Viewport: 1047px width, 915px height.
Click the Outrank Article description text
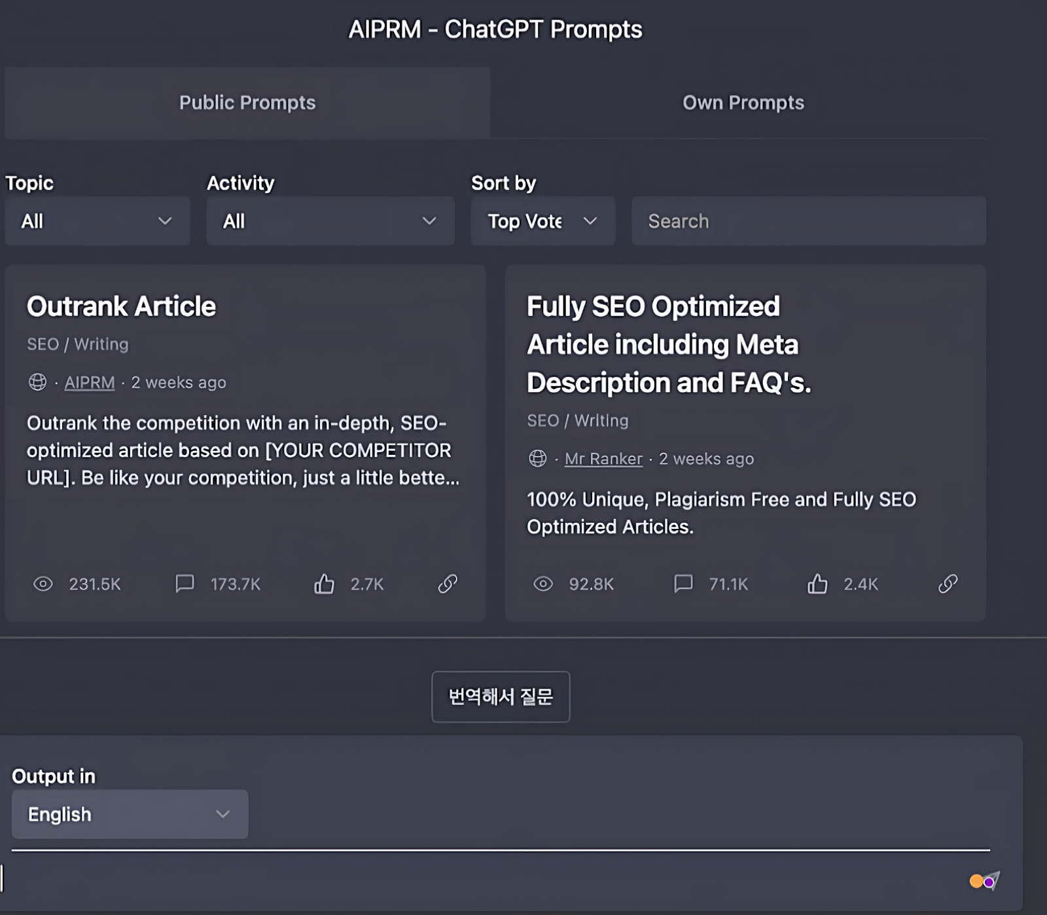243,450
